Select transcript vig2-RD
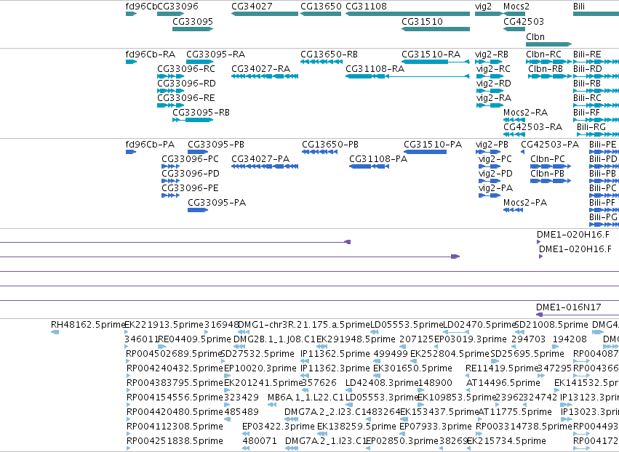The image size is (619, 452). tap(490, 91)
